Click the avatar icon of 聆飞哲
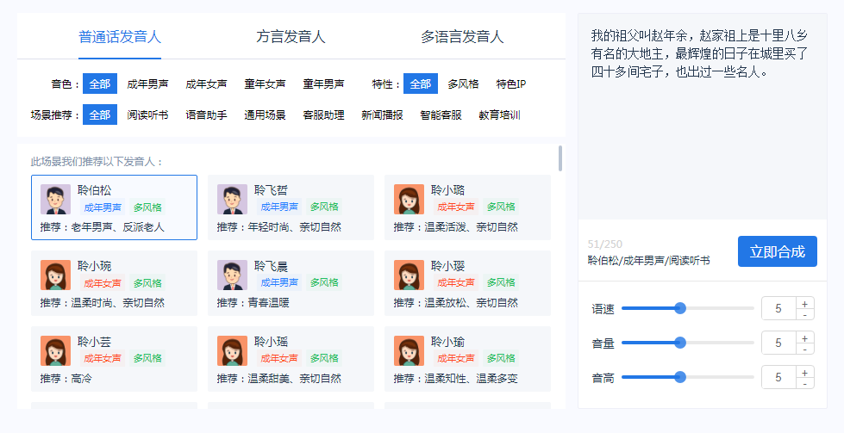This screenshot has width=844, height=433. [232, 200]
